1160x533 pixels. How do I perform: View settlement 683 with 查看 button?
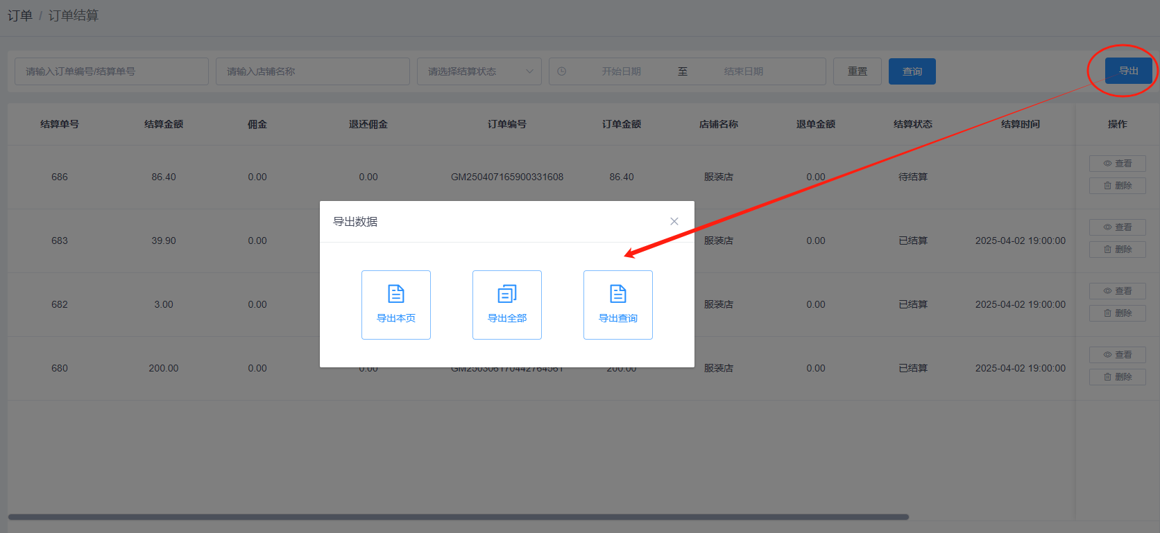tap(1117, 227)
